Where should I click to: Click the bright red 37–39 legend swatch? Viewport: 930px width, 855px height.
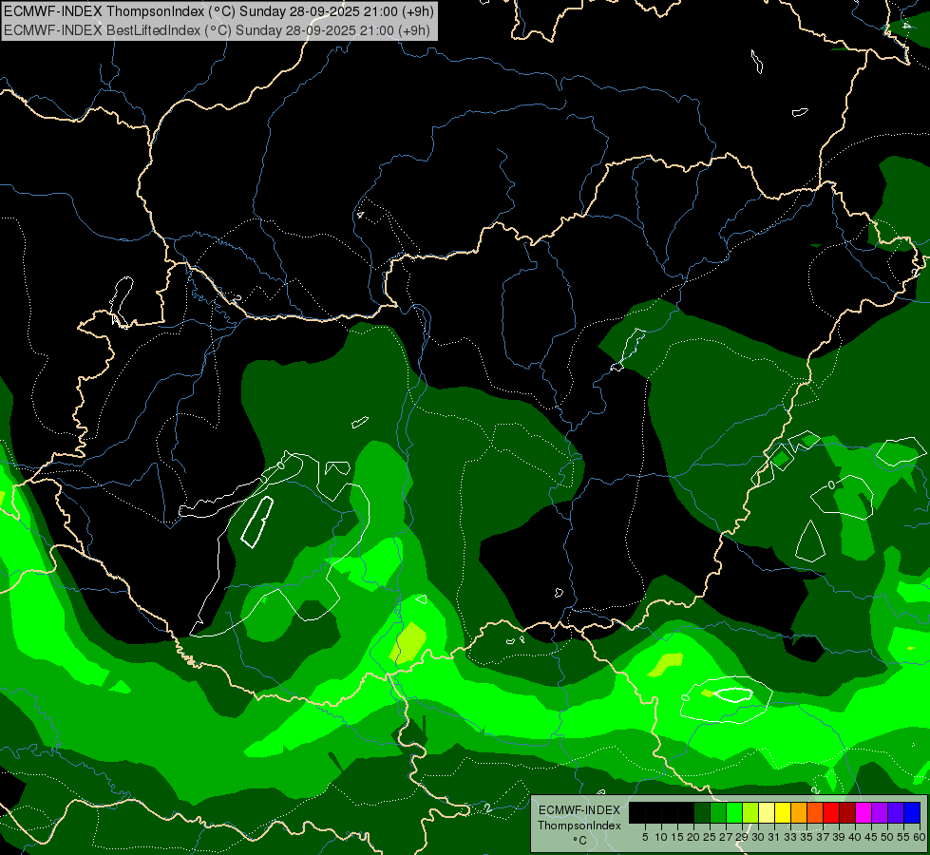(831, 813)
